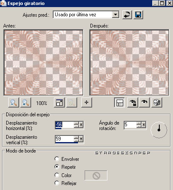Click the four-arrow navigate preview icon
Viewport: 173px width, 190px height.
click(x=87, y=102)
